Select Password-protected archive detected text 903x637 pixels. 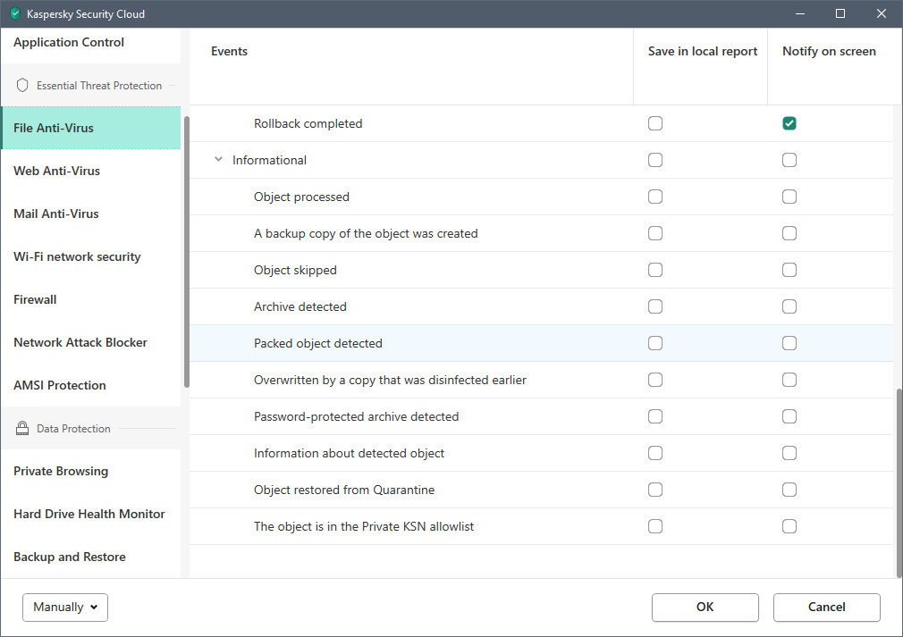click(x=357, y=416)
